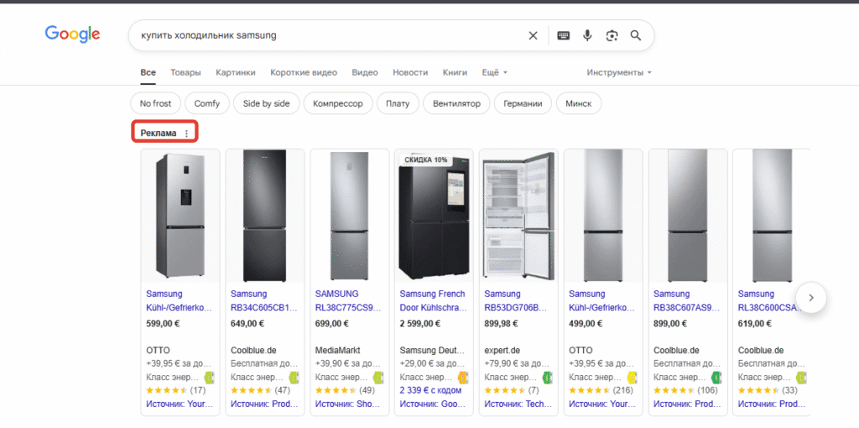Viewport: 859px width, 428px height.
Task: Expand the Ещё dropdown menu
Action: [495, 72]
